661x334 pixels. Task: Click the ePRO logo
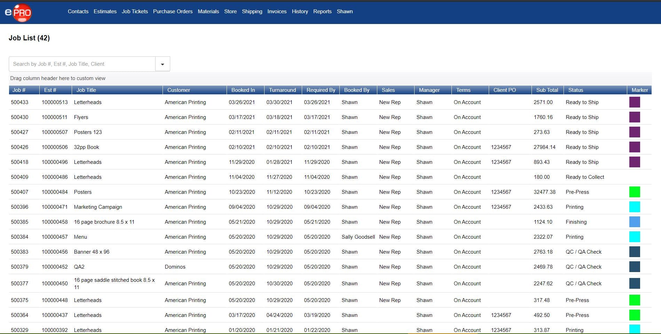pos(18,13)
